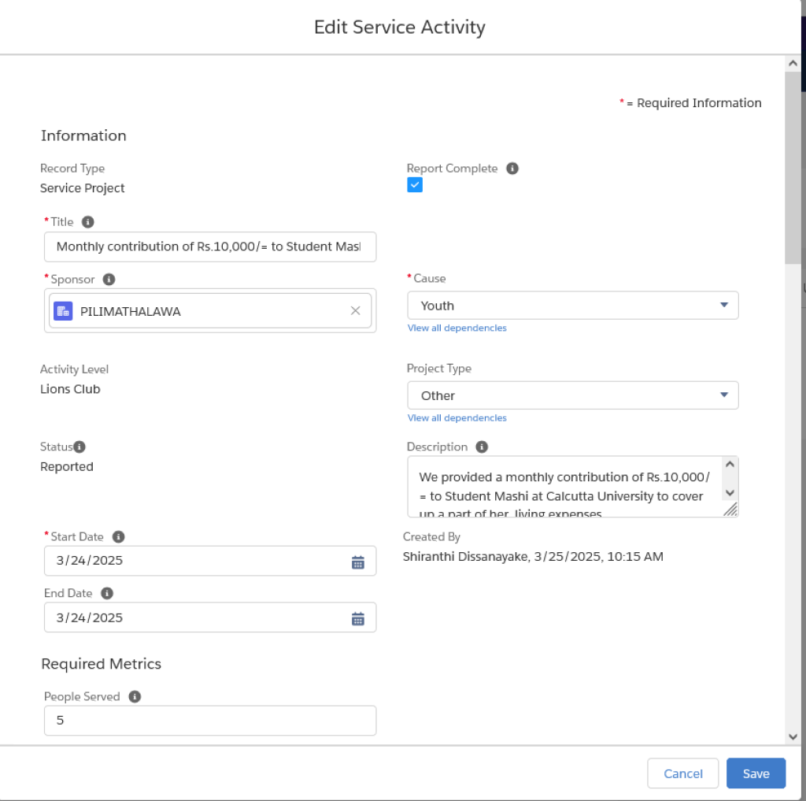This screenshot has width=806, height=801.
Task: View all dependencies under Cause
Action: [457, 328]
